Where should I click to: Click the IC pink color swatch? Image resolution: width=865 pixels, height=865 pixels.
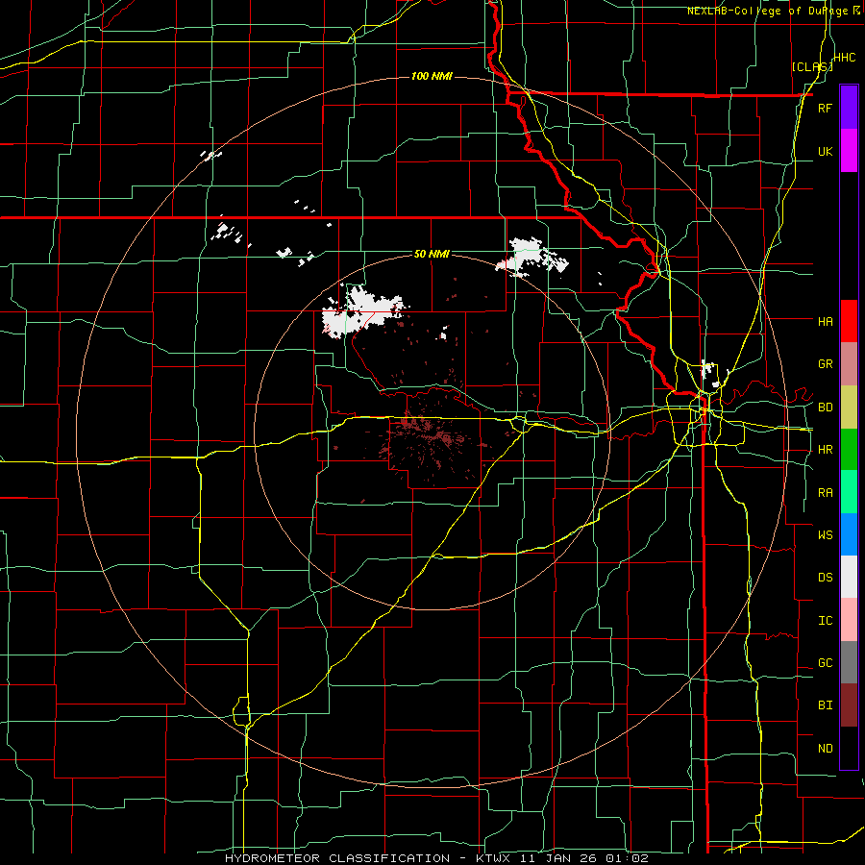[849, 620]
